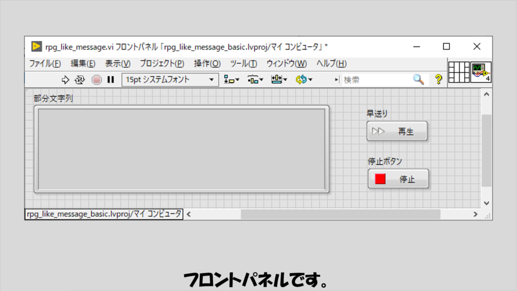Expand the Align Objects dropdown

(x=232, y=80)
